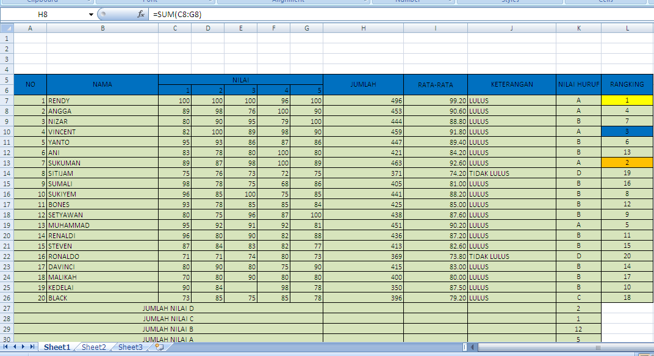Jump to first sheet tab arrow

[5, 347]
